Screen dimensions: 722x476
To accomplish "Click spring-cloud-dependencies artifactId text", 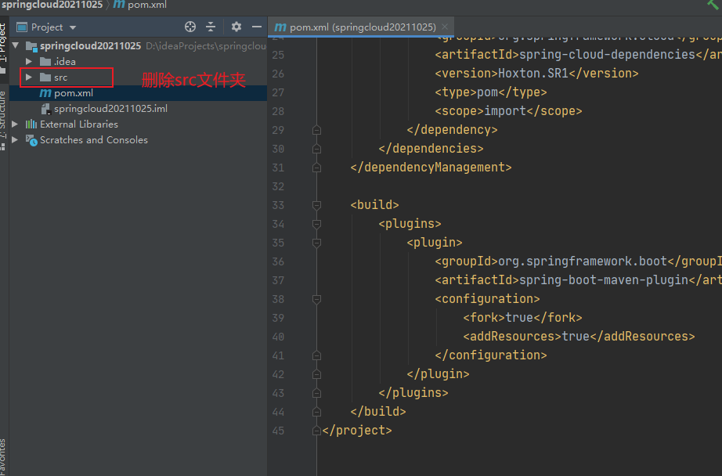I will [x=608, y=54].
